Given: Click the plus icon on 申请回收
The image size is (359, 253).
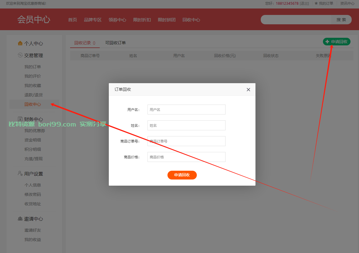Looking at the screenshot, I should [327, 42].
